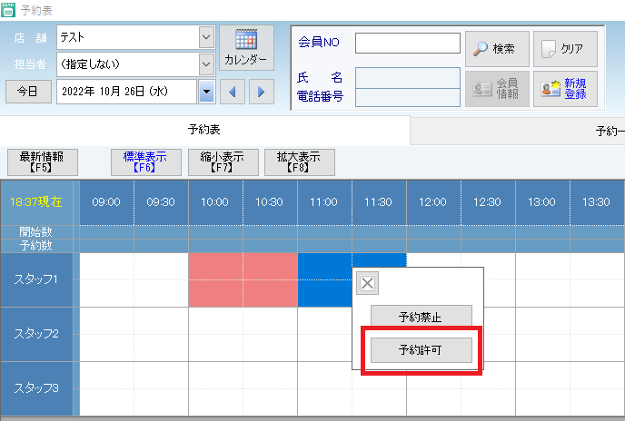
Task: Open the date picker dropdown arrow
Action: [206, 92]
